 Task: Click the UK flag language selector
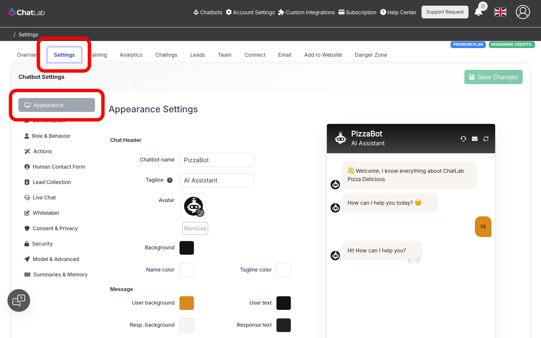point(500,12)
